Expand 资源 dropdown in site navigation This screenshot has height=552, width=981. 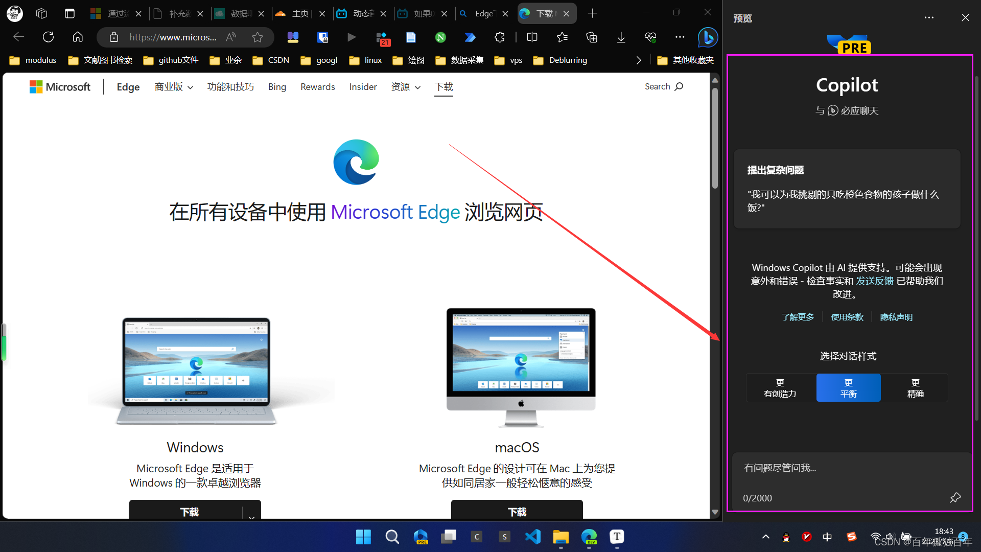[x=406, y=87]
